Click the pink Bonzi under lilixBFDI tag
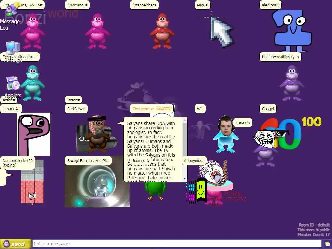 (33, 31)
